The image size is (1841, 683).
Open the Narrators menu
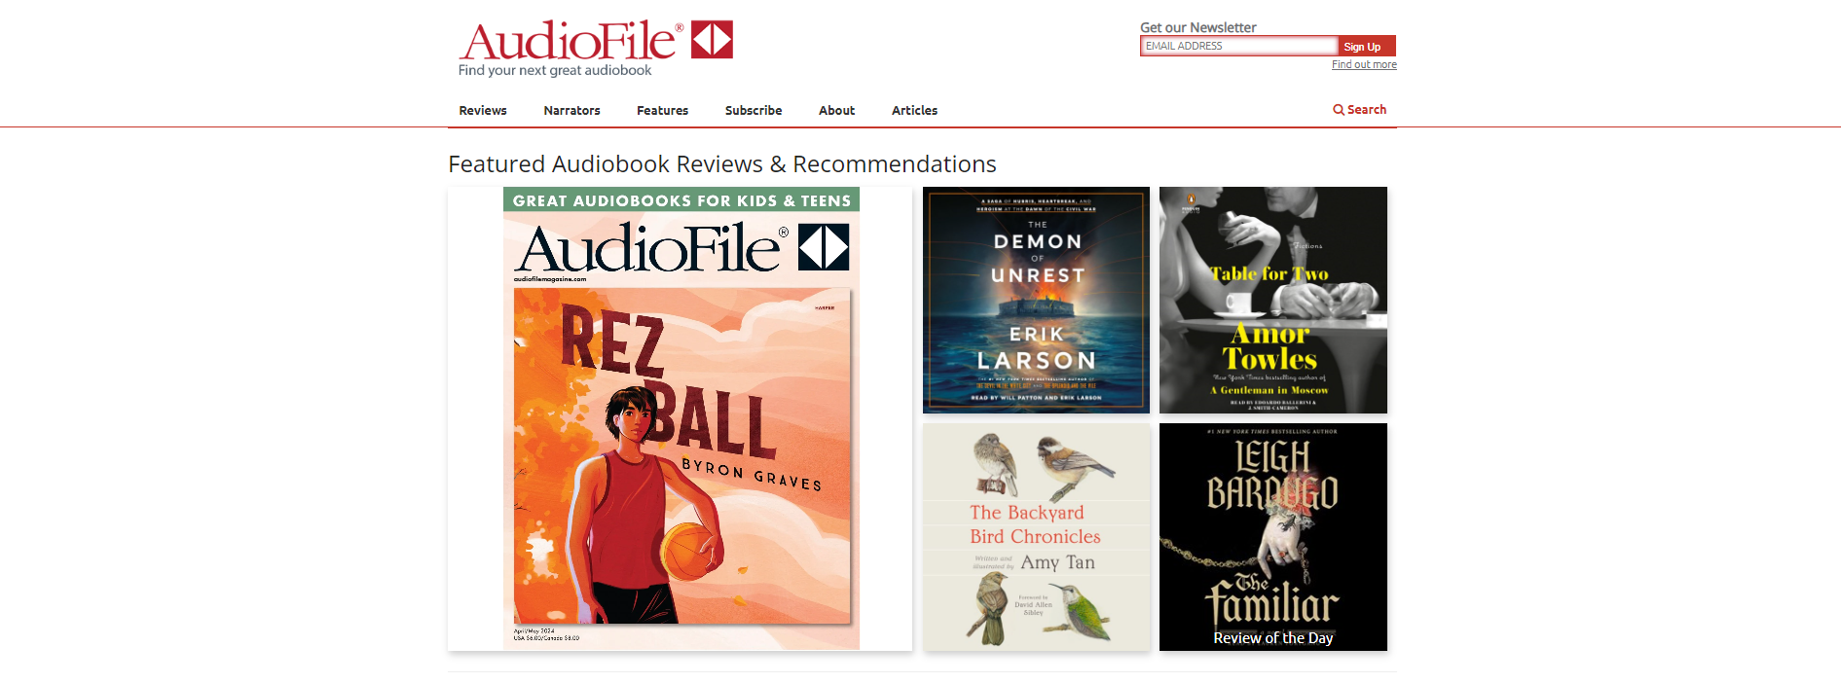[571, 110]
